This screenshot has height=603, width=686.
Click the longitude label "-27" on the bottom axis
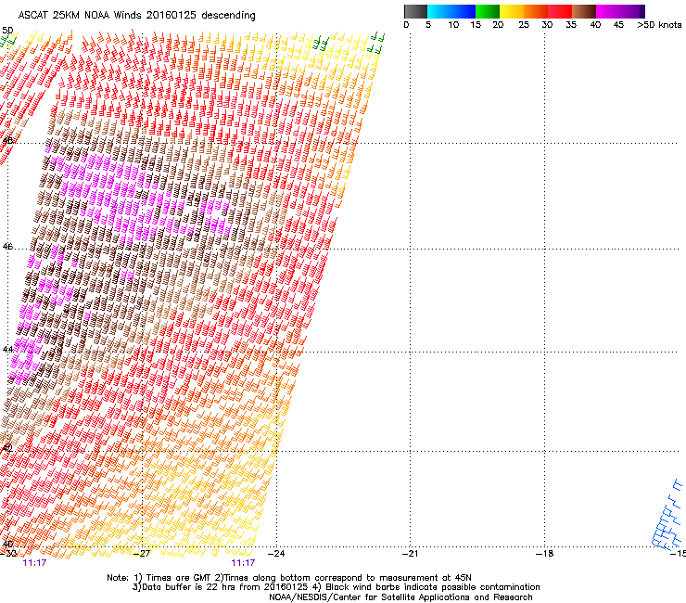(142, 554)
